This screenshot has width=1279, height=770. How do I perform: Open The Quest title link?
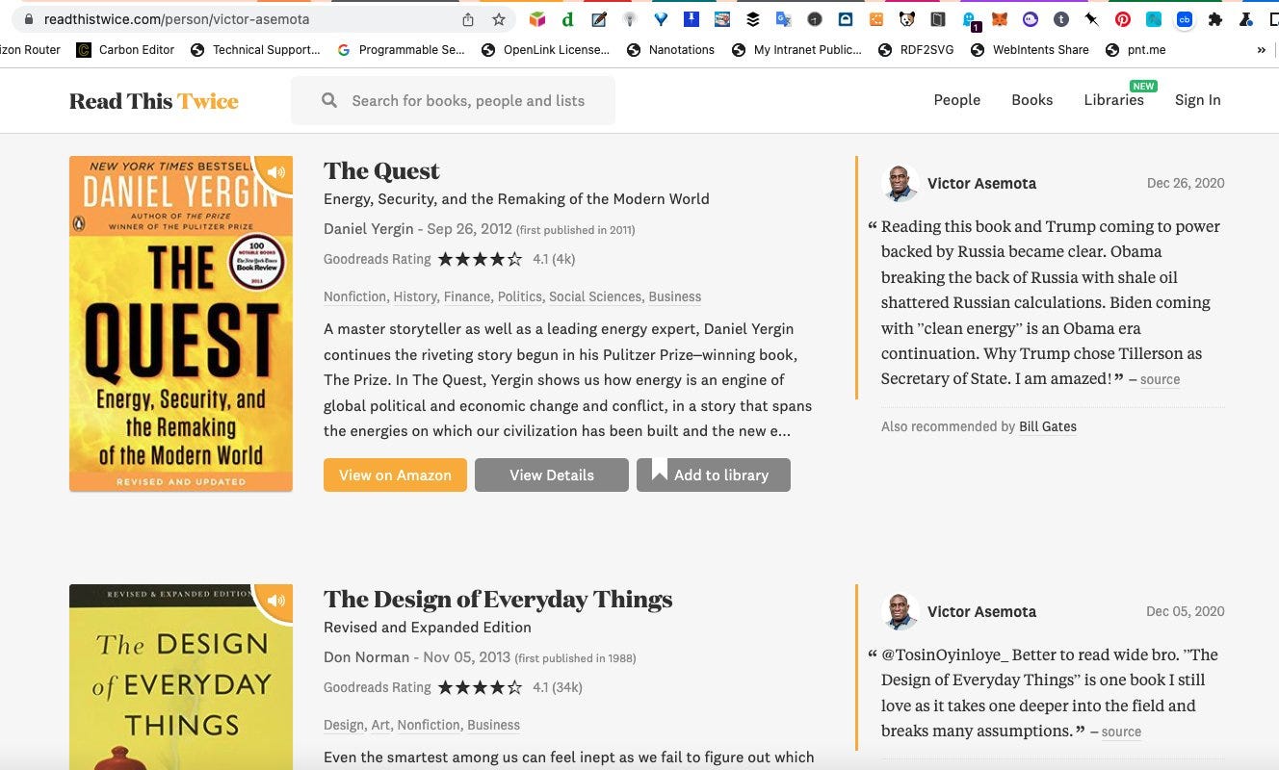pos(381,170)
